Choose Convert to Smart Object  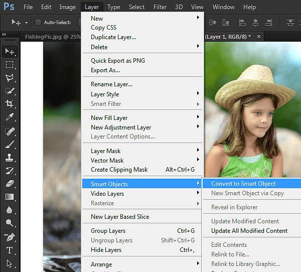click(x=243, y=184)
